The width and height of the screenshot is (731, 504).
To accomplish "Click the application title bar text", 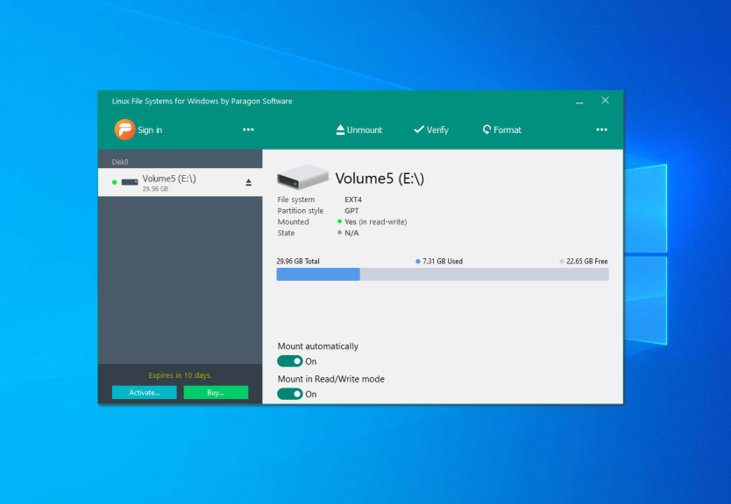I will click(x=201, y=101).
